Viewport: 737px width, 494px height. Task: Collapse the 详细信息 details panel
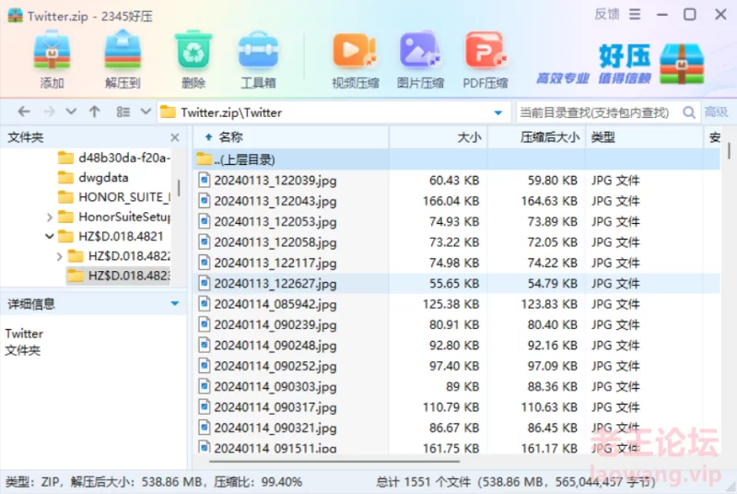[x=175, y=303]
